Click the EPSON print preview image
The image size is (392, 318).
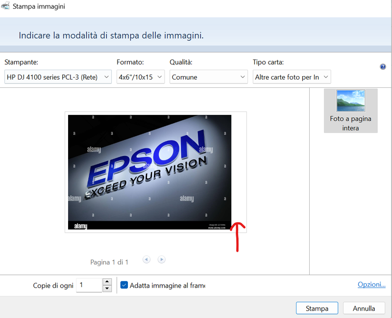click(x=149, y=172)
